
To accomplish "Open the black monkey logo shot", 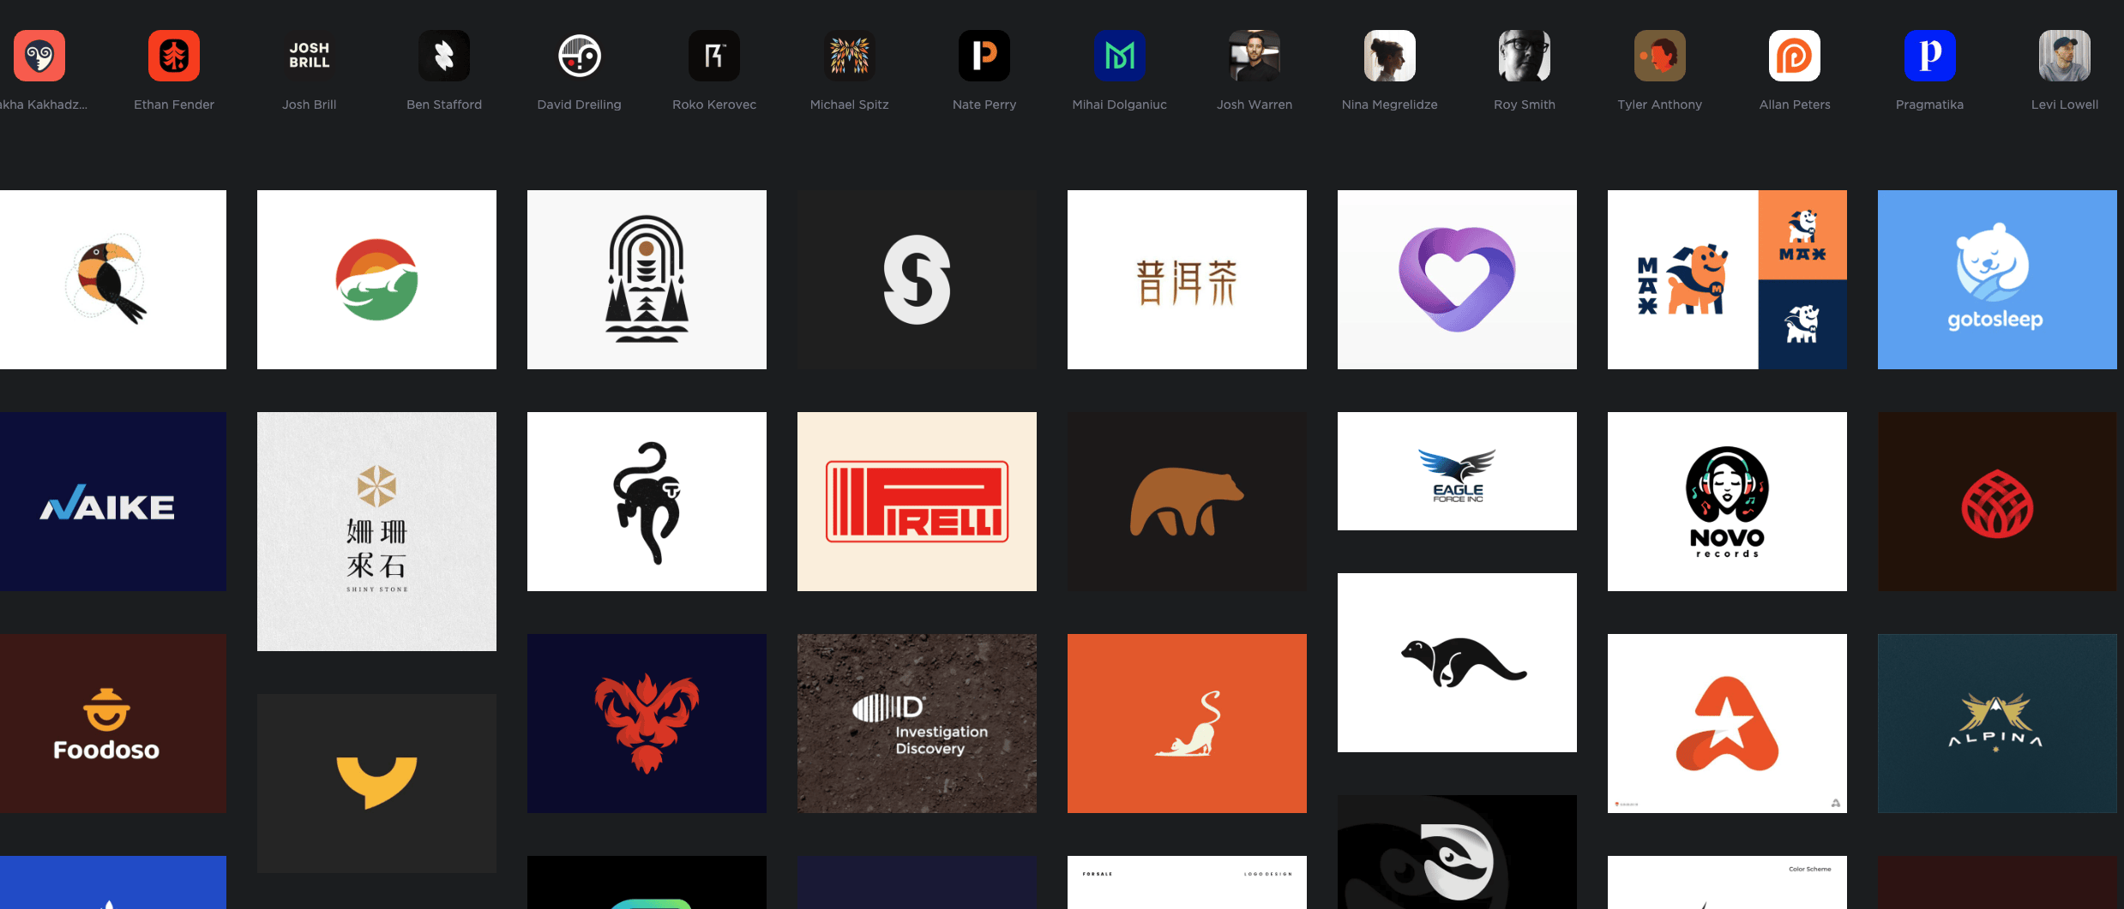I will click(647, 501).
